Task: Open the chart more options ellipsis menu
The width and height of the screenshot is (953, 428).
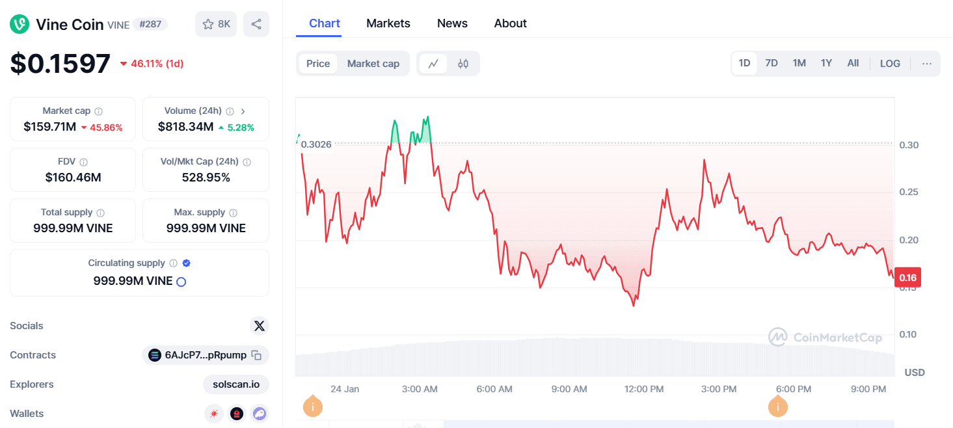Action: (x=927, y=64)
